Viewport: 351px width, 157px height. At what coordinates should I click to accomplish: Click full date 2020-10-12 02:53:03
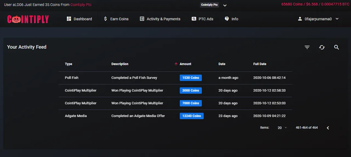(269, 103)
